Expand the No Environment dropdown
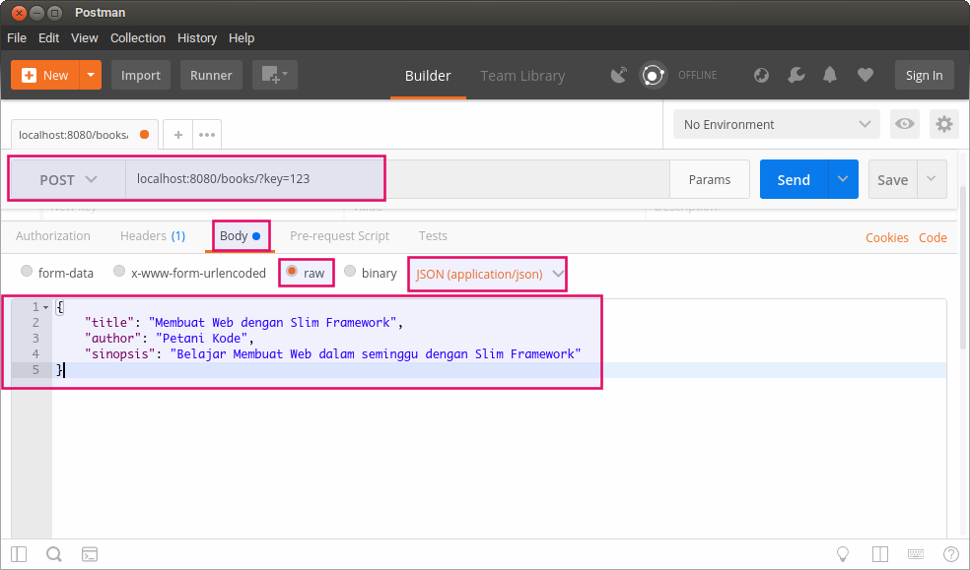This screenshot has height=570, width=970. [776, 124]
